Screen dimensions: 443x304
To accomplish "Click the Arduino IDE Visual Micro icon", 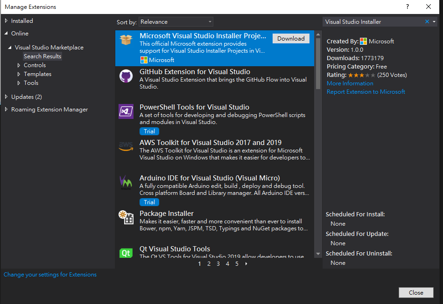I will point(126,182).
